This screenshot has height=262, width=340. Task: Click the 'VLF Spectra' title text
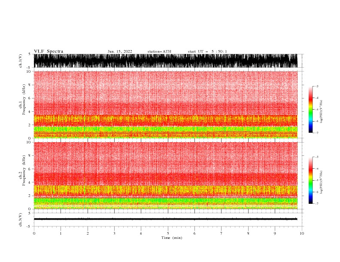[49, 51]
